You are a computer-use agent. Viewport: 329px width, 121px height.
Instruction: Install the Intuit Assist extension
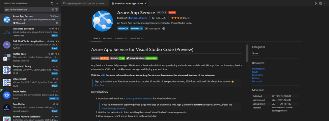click(52, 98)
